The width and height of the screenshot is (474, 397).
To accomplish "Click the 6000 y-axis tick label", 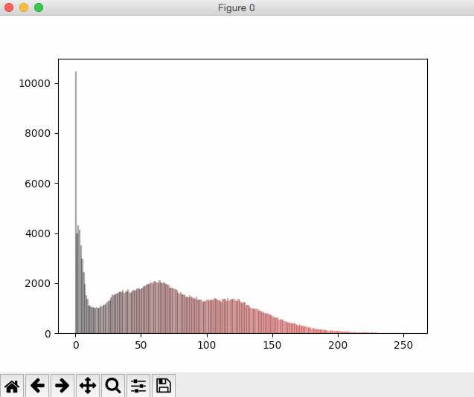I will click(37, 184).
